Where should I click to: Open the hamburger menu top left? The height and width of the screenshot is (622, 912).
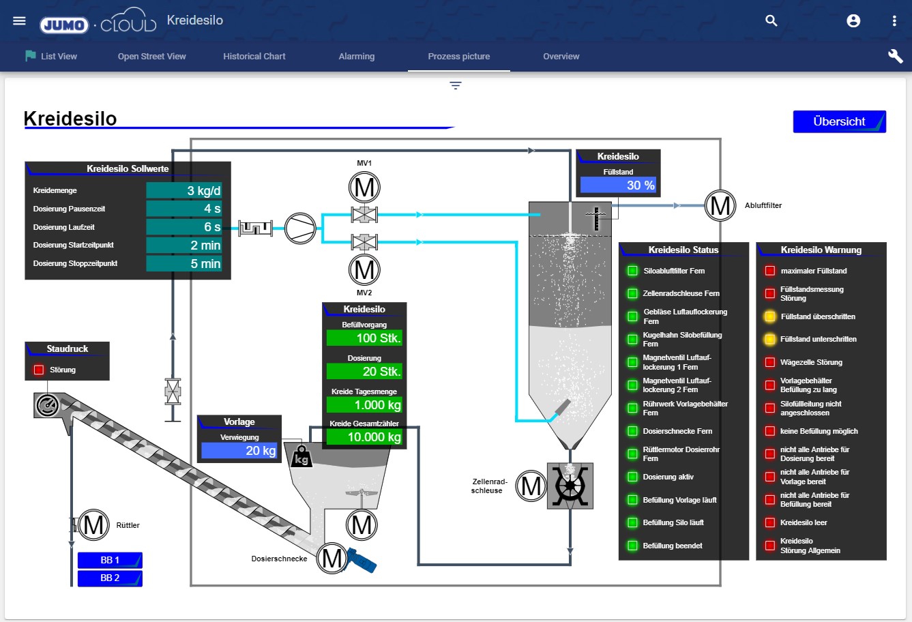coord(19,20)
